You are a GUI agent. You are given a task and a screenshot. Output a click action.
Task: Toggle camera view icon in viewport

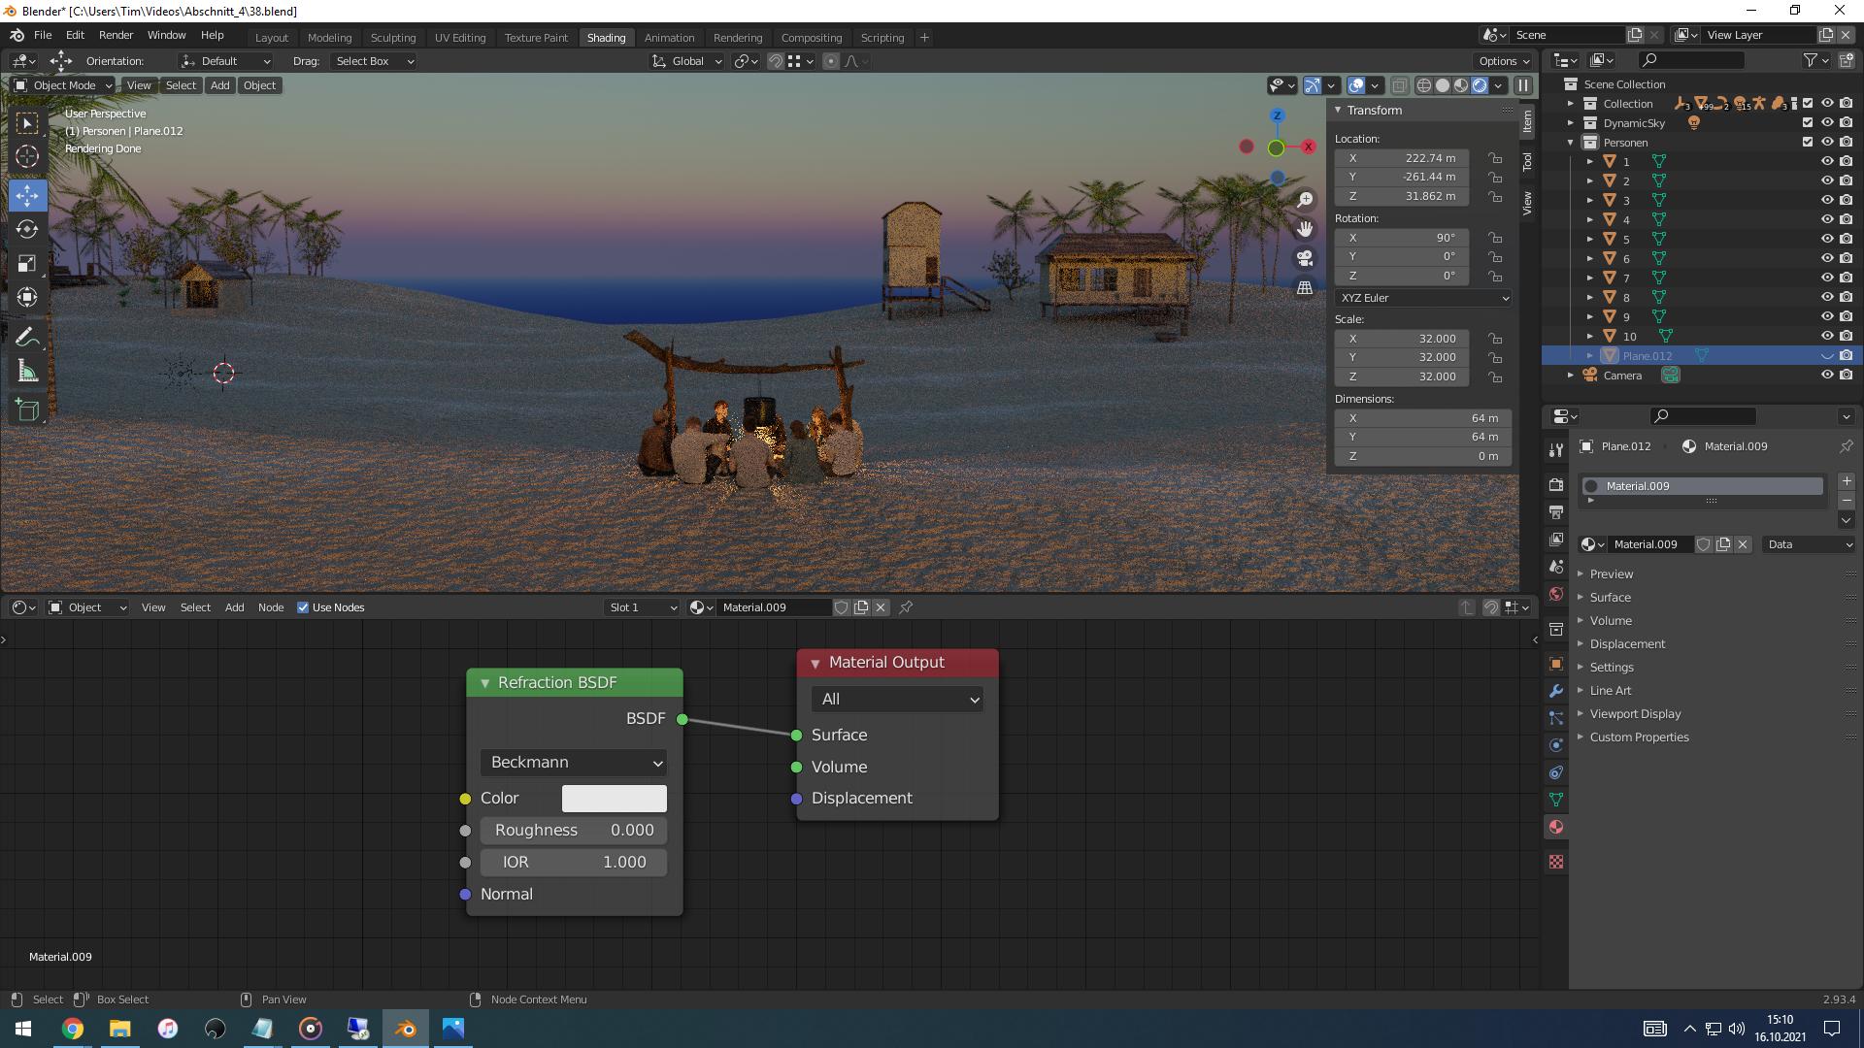[x=1305, y=258]
